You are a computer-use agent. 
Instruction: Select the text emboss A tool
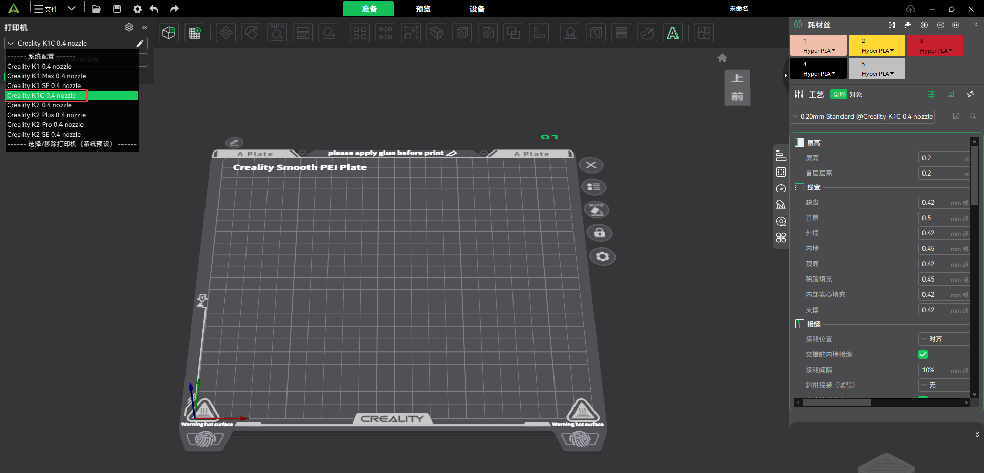tap(673, 33)
